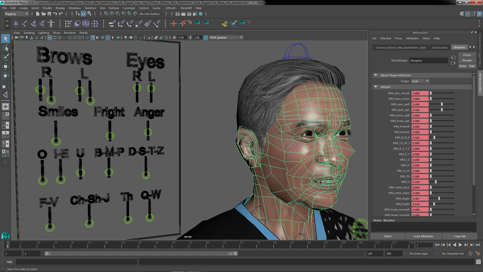Screen dimensions: 483x272
Task: Click the Select button in Attribute Editor
Action: pyautogui.click(x=387, y=236)
